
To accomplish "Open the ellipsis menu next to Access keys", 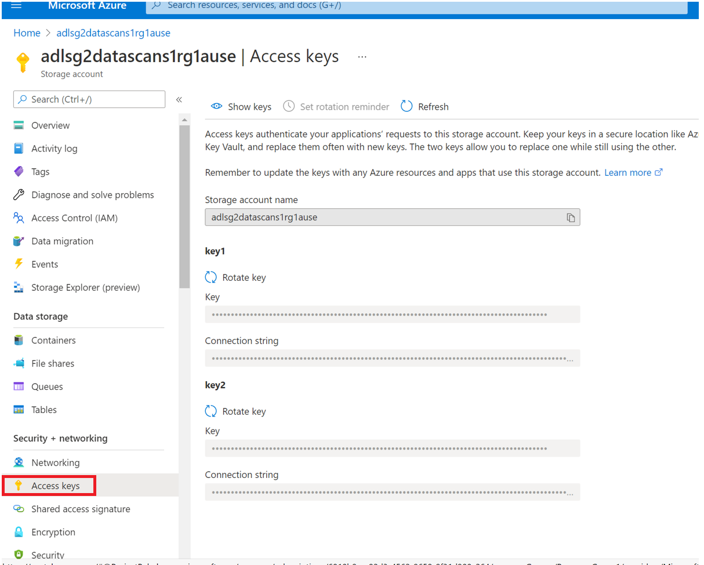I will coord(362,56).
